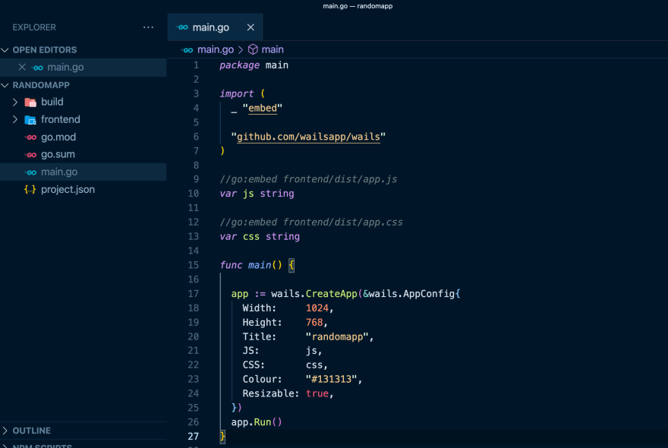This screenshot has height=448, width=668.
Task: Click Height value 768
Action: click(x=314, y=323)
